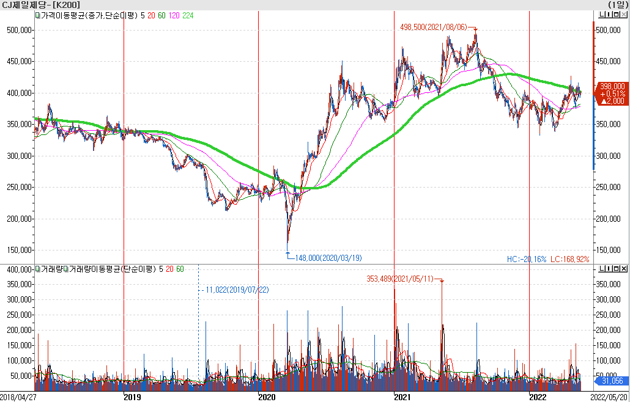Select the red 20 price average period
The width and height of the screenshot is (630, 402).
[x=152, y=16]
